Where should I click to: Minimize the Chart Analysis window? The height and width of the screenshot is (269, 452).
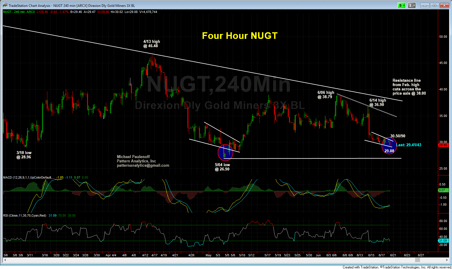[424, 5]
